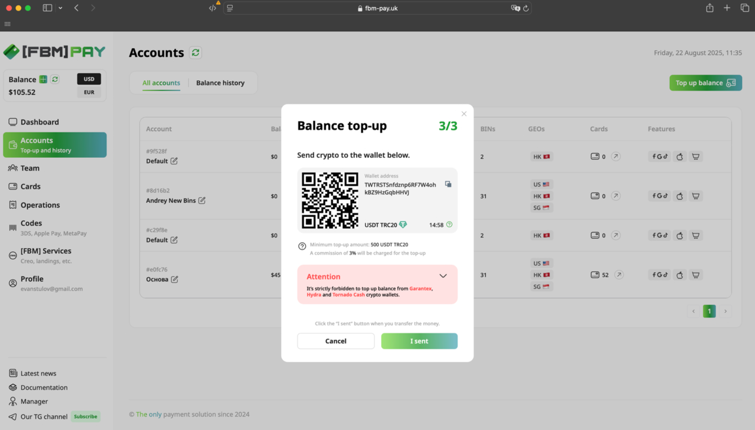This screenshot has width=755, height=430.
Task: Collapse the Attention warning chevron
Action: [443, 276]
